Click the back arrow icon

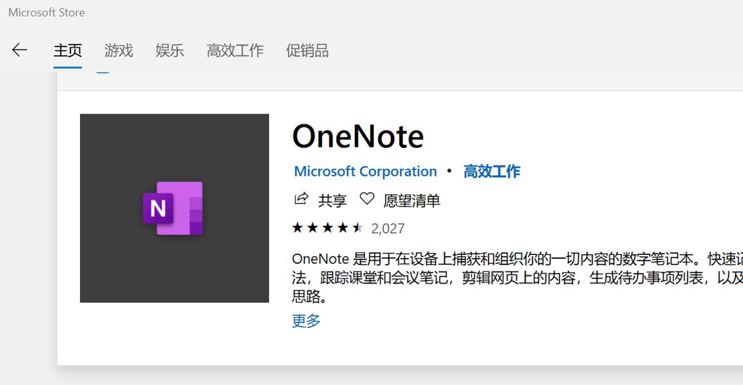20,50
